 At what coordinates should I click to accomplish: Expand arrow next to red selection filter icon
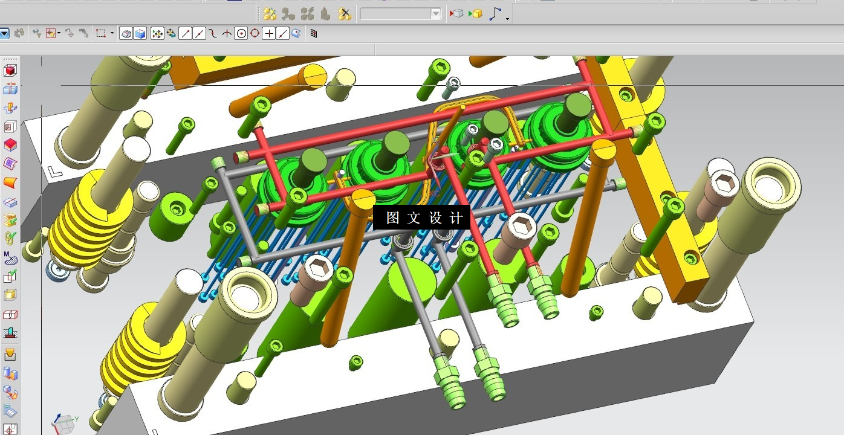click(59, 34)
